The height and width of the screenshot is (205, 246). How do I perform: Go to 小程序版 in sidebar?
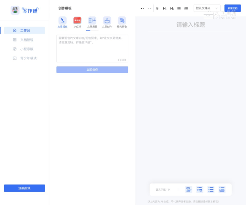pos(27,49)
